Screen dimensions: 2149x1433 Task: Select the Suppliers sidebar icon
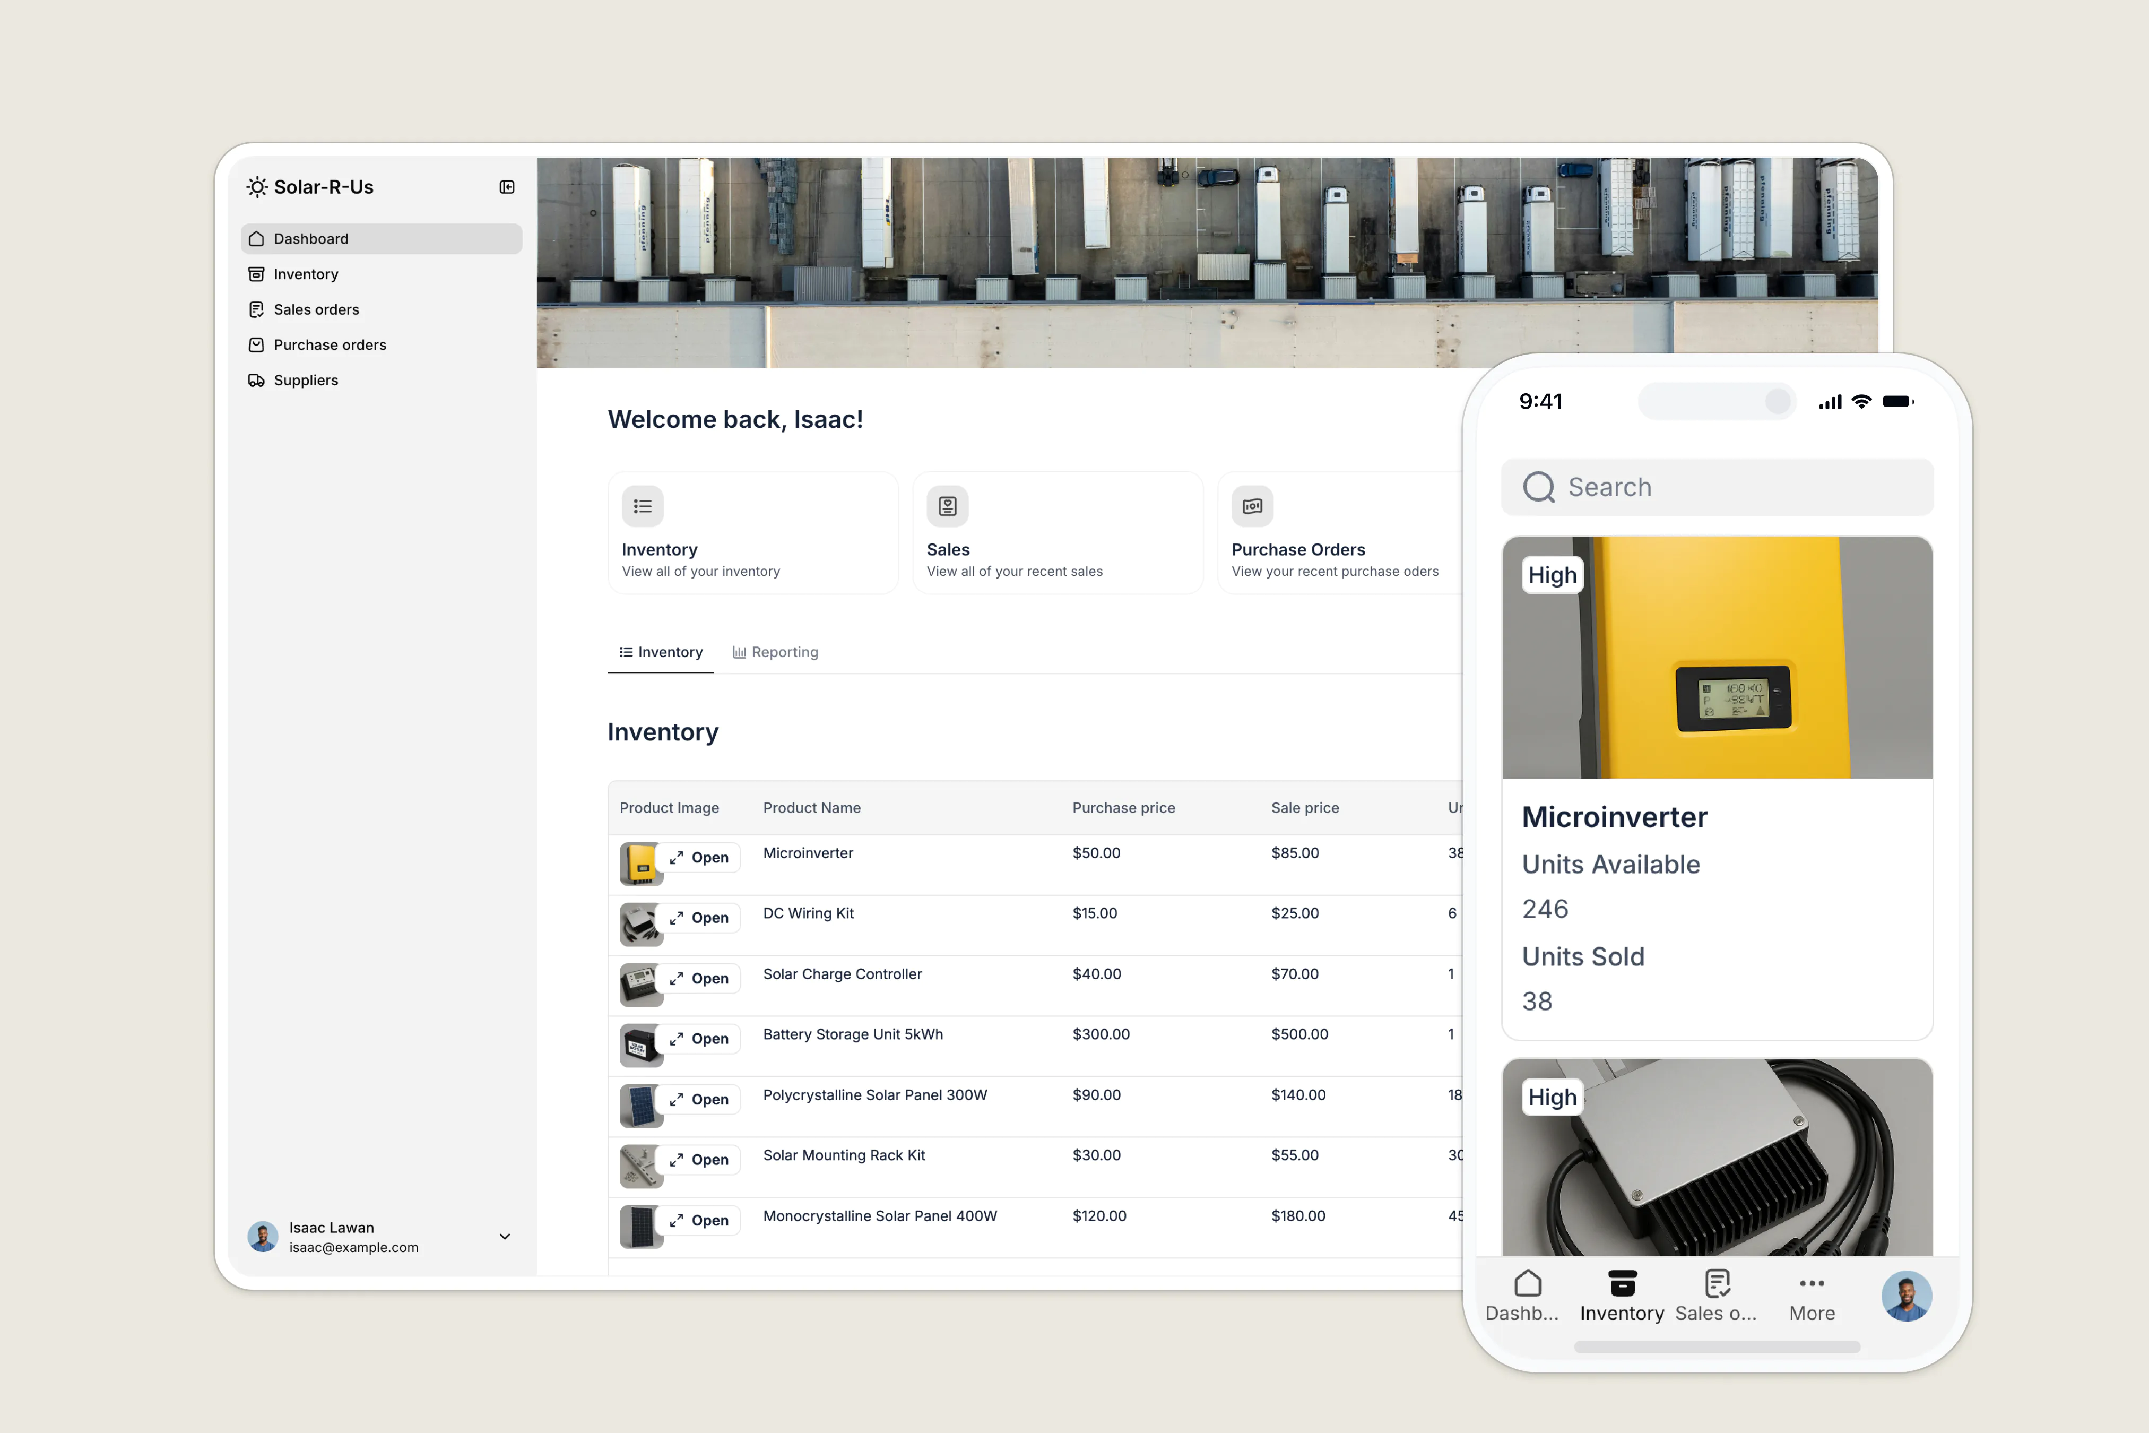click(258, 380)
